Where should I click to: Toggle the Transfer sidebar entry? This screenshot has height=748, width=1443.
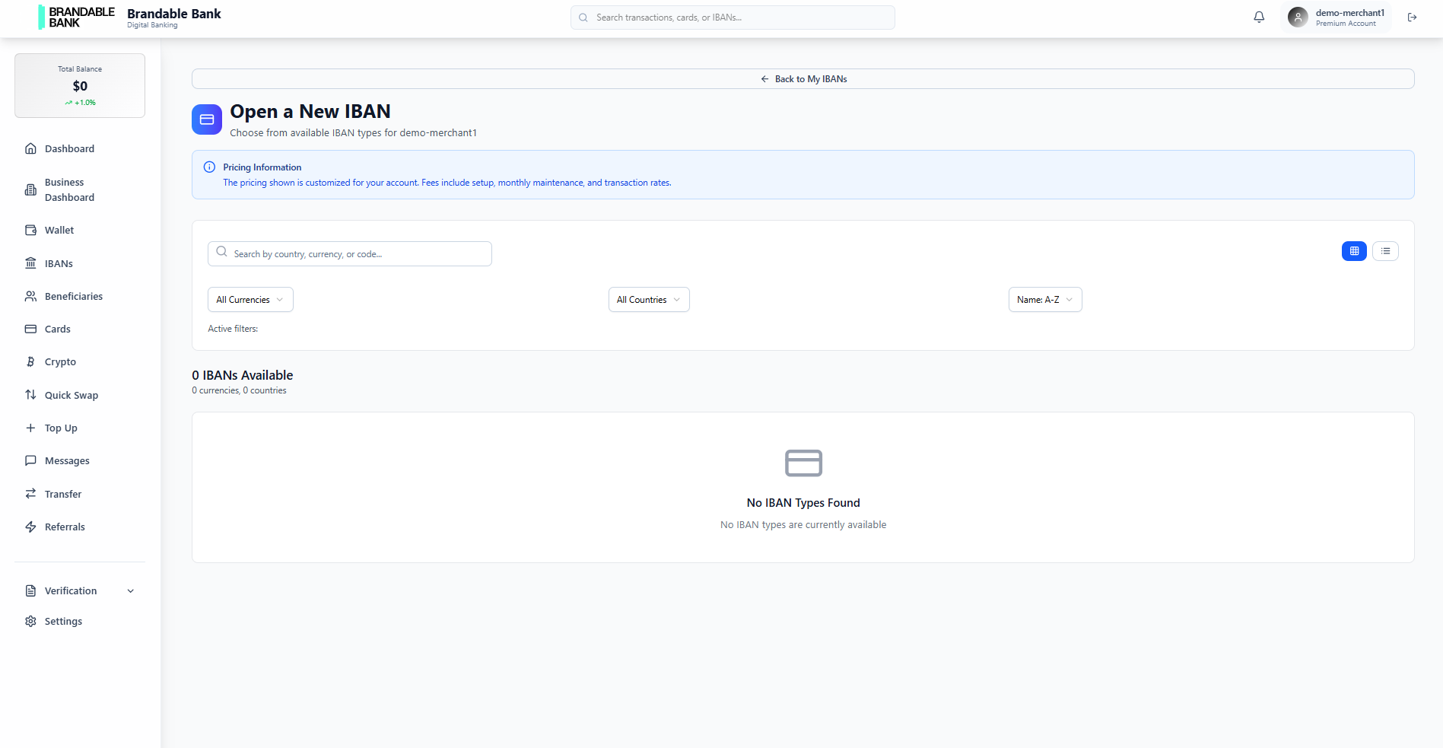(x=63, y=494)
